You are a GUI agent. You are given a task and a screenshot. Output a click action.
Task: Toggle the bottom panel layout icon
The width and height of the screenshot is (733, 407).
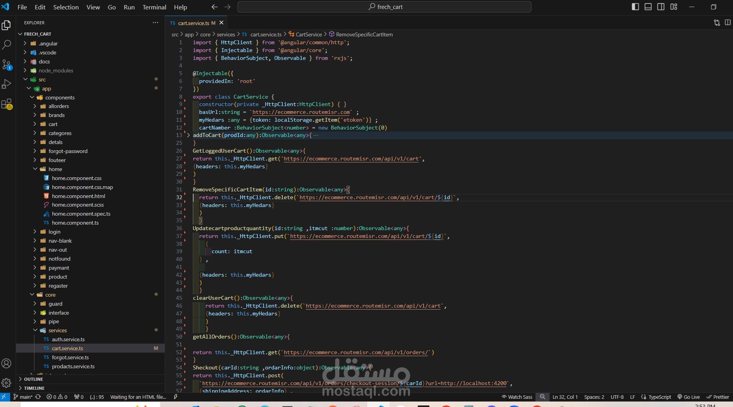[x=648, y=7]
